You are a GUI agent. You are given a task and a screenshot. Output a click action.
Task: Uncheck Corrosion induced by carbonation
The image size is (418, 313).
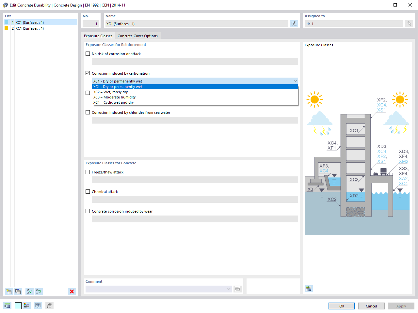[x=88, y=73]
